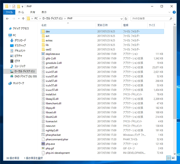Go up one folder level

click(x=23, y=18)
